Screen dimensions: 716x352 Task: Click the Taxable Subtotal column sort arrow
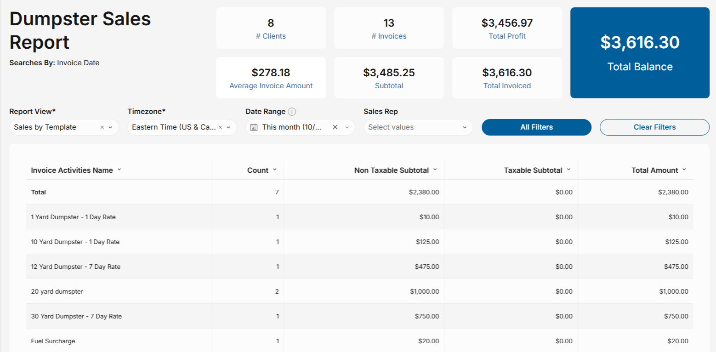[568, 170]
